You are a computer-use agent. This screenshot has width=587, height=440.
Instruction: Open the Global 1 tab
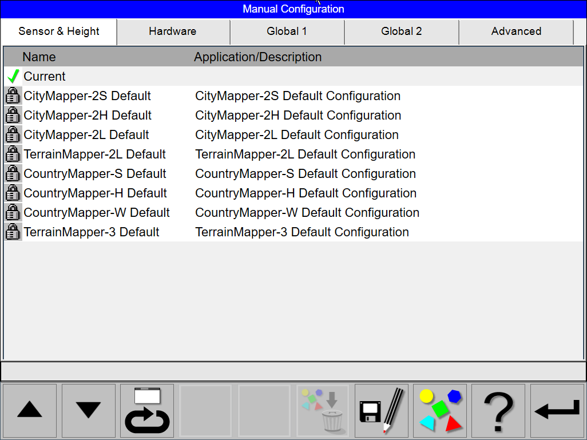pos(287,31)
